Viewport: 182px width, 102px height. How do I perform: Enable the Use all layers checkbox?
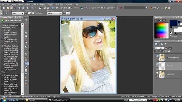(33, 13)
